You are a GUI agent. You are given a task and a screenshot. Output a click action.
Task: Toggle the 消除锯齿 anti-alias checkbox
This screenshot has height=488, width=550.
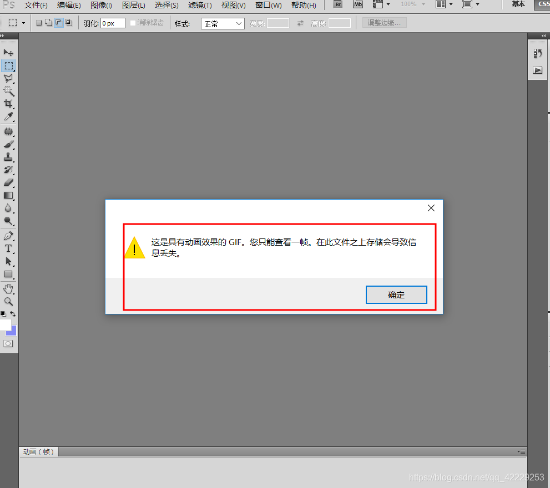pyautogui.click(x=133, y=23)
